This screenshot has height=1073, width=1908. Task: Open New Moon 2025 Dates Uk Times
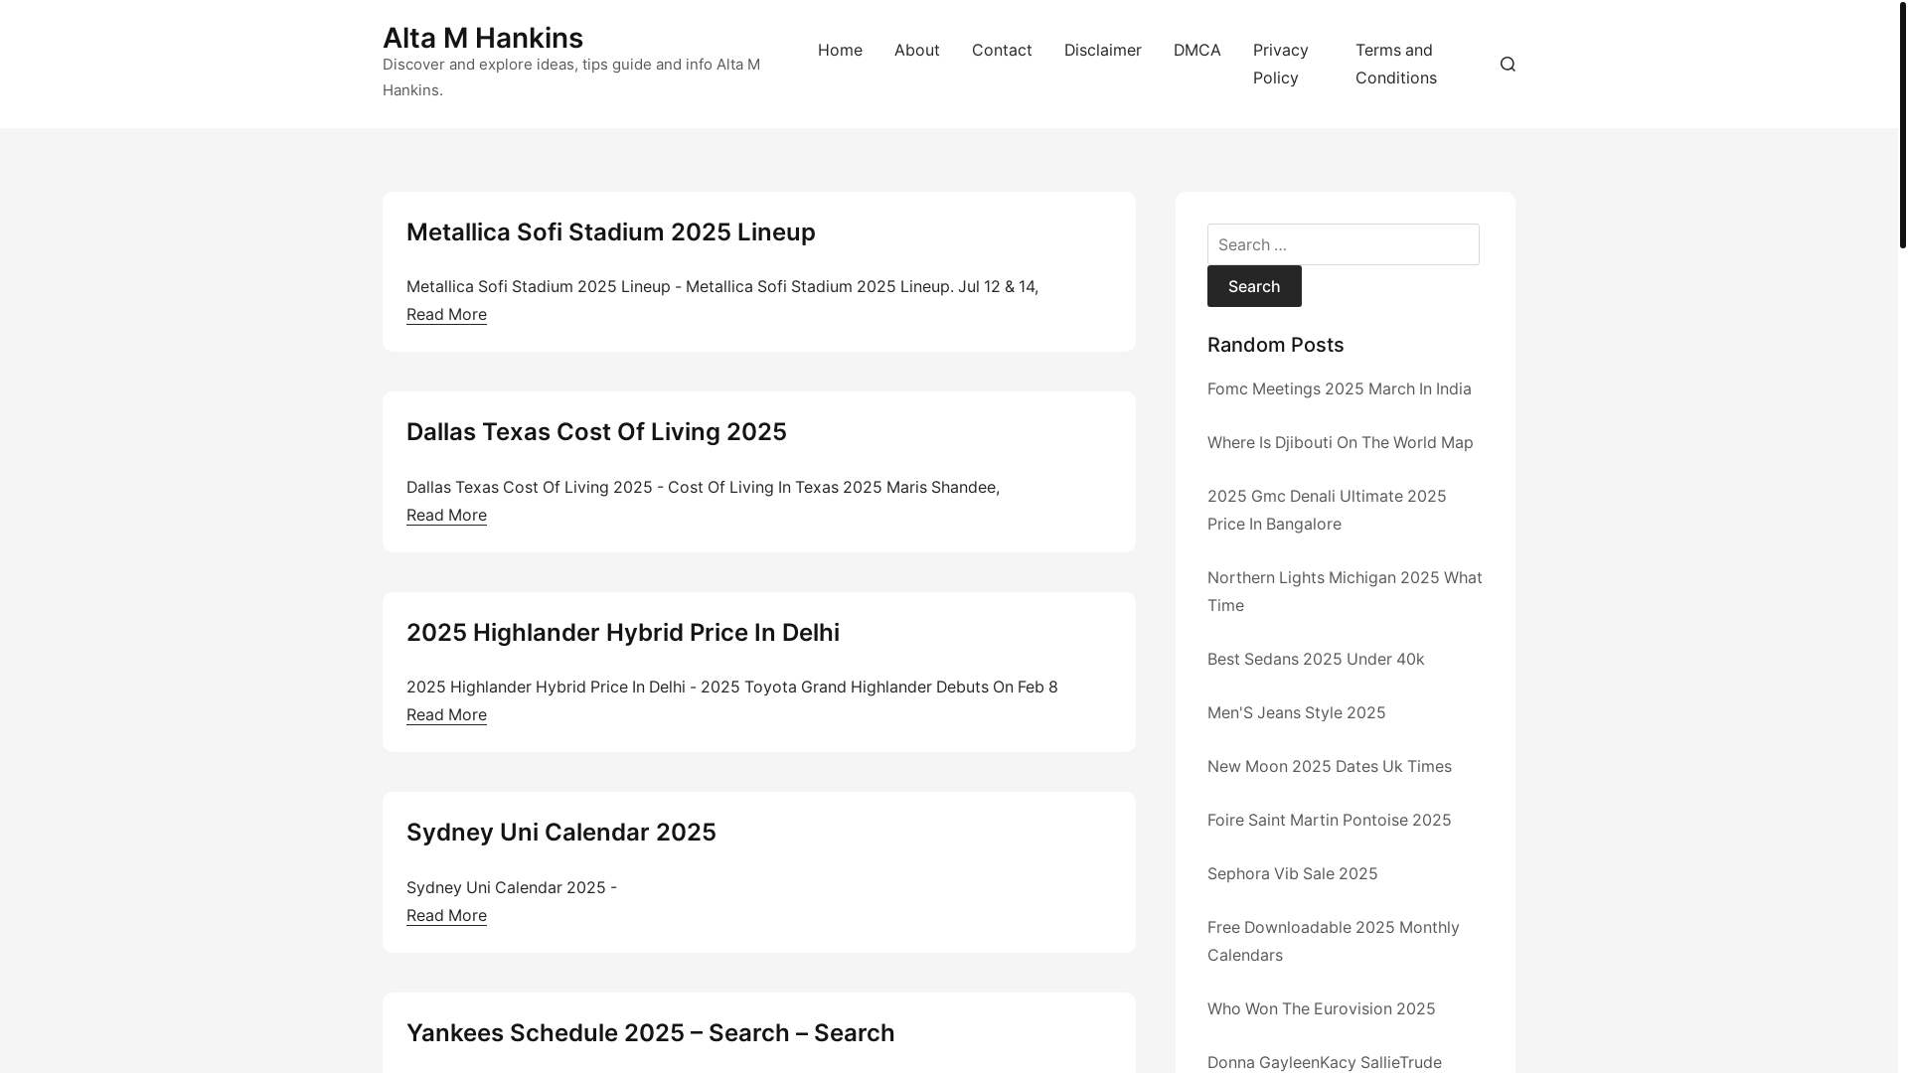point(1329,766)
